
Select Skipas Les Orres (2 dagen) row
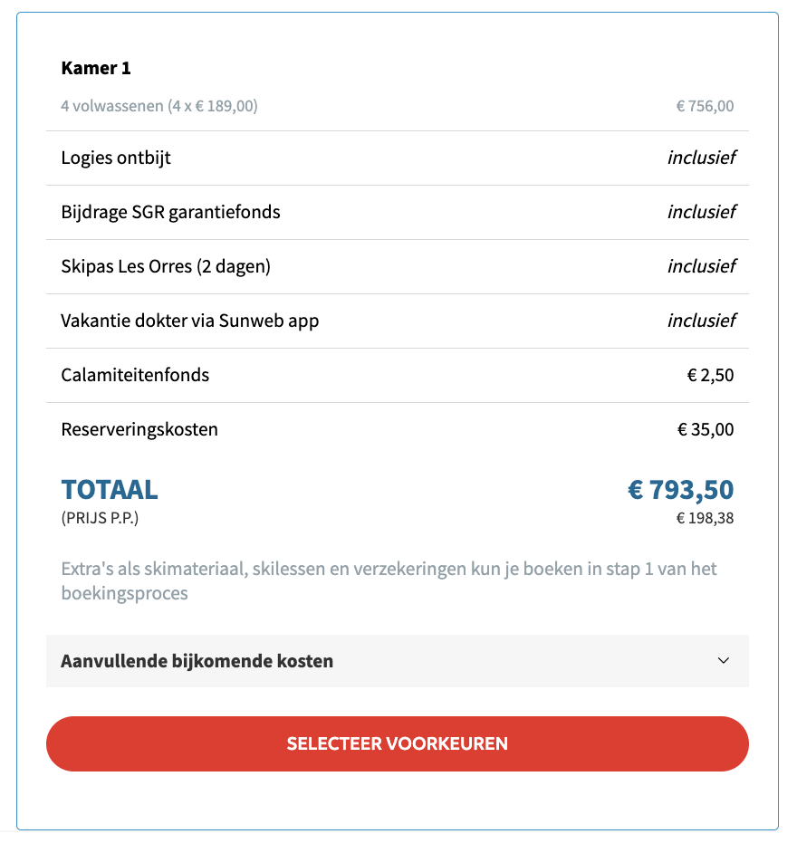pyautogui.click(x=397, y=266)
